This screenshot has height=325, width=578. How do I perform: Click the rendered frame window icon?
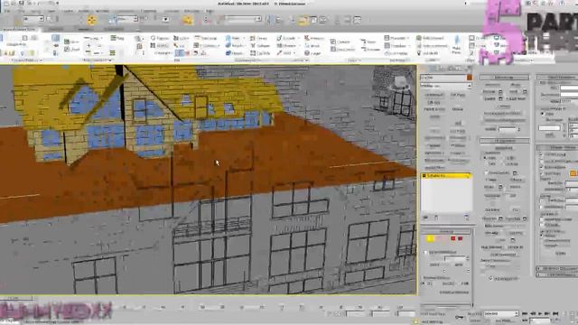[358, 20]
